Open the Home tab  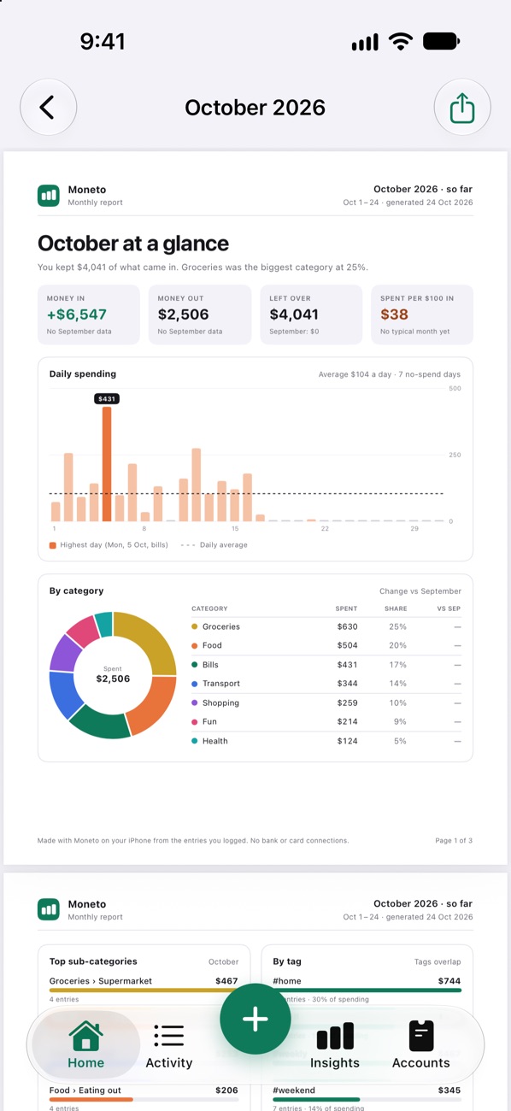point(85,1044)
